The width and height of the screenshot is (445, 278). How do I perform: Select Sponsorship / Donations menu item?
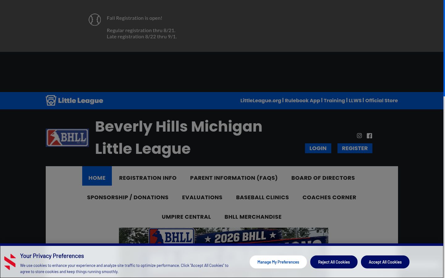[128, 197]
